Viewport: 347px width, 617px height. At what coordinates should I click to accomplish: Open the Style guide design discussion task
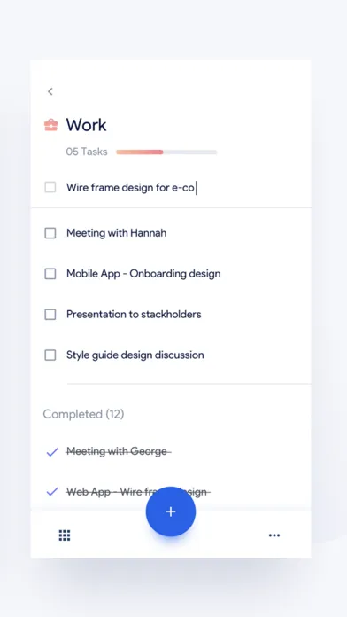[x=135, y=355]
